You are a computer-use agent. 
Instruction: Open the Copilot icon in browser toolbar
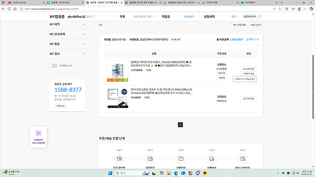click(x=311, y=9)
